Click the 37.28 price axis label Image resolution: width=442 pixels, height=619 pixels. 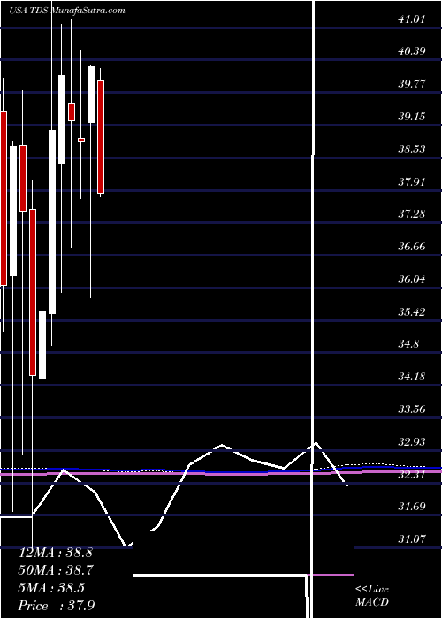[412, 214]
